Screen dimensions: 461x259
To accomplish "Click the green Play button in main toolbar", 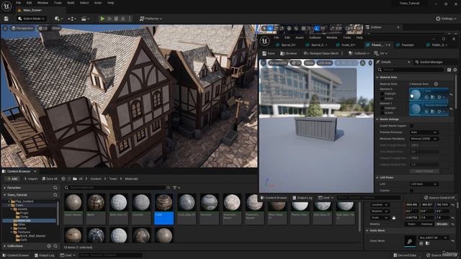I will [x=102, y=19].
